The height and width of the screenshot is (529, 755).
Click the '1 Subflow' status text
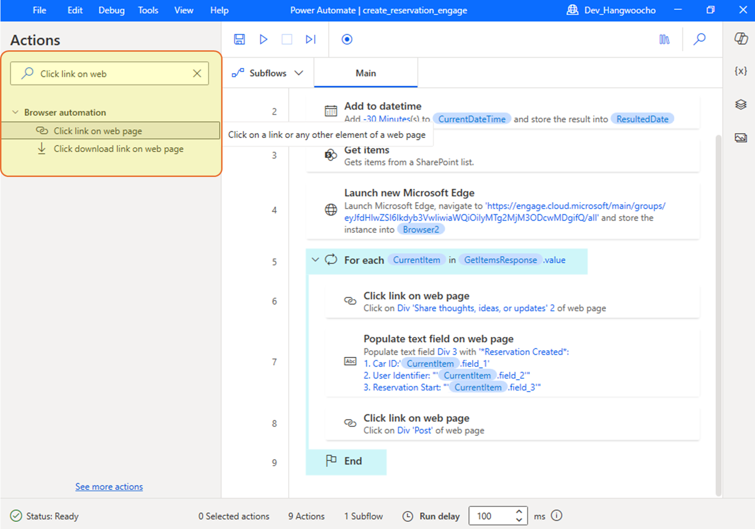[364, 516]
